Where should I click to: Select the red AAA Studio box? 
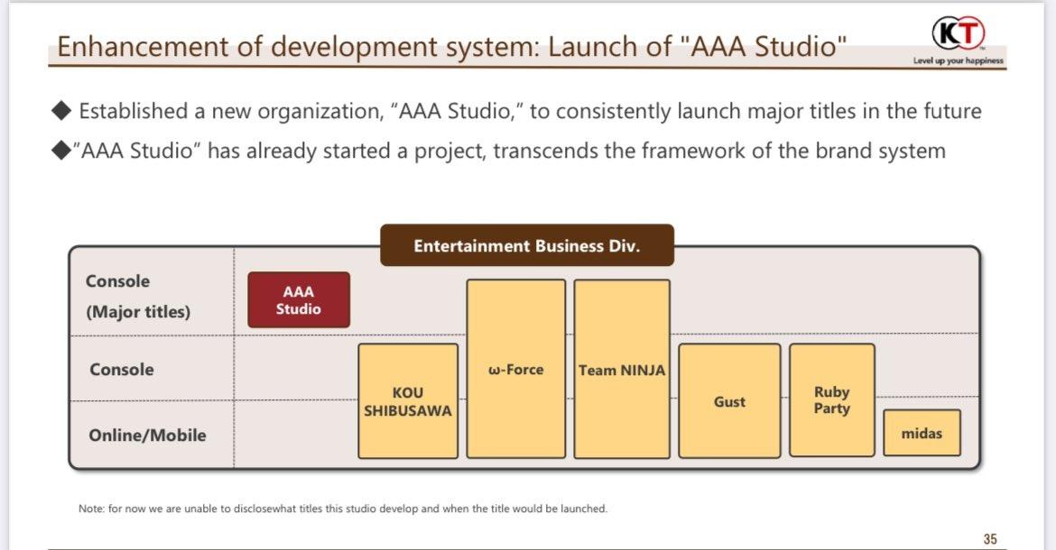pyautogui.click(x=299, y=300)
